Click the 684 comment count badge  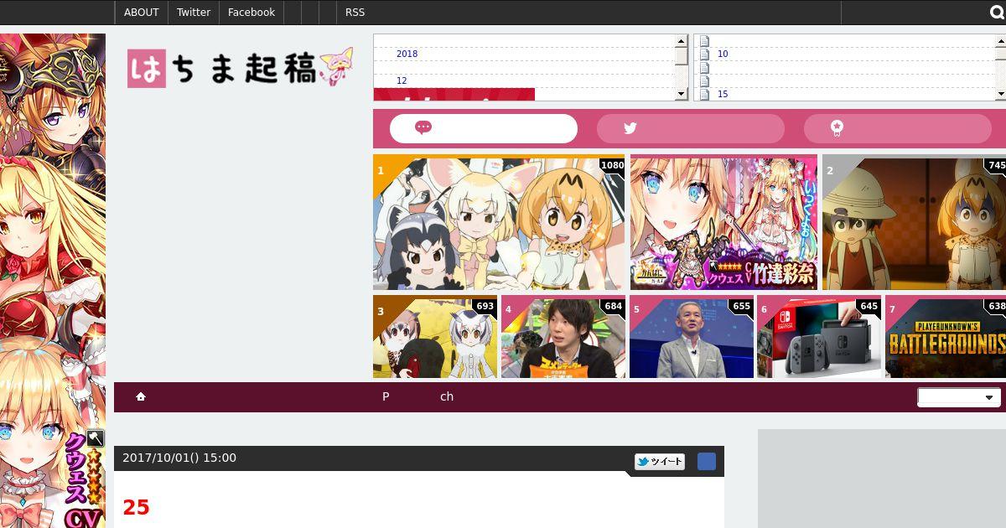click(x=613, y=306)
